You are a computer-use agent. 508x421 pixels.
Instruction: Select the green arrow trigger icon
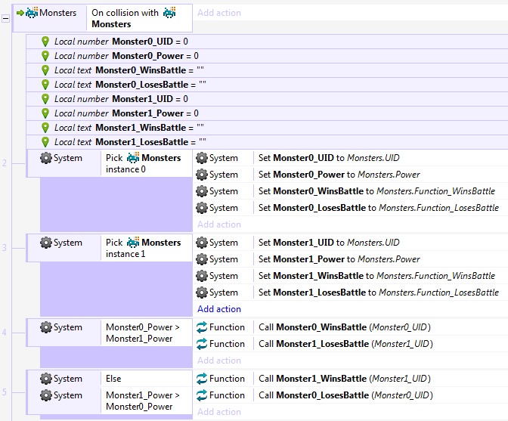pos(20,13)
